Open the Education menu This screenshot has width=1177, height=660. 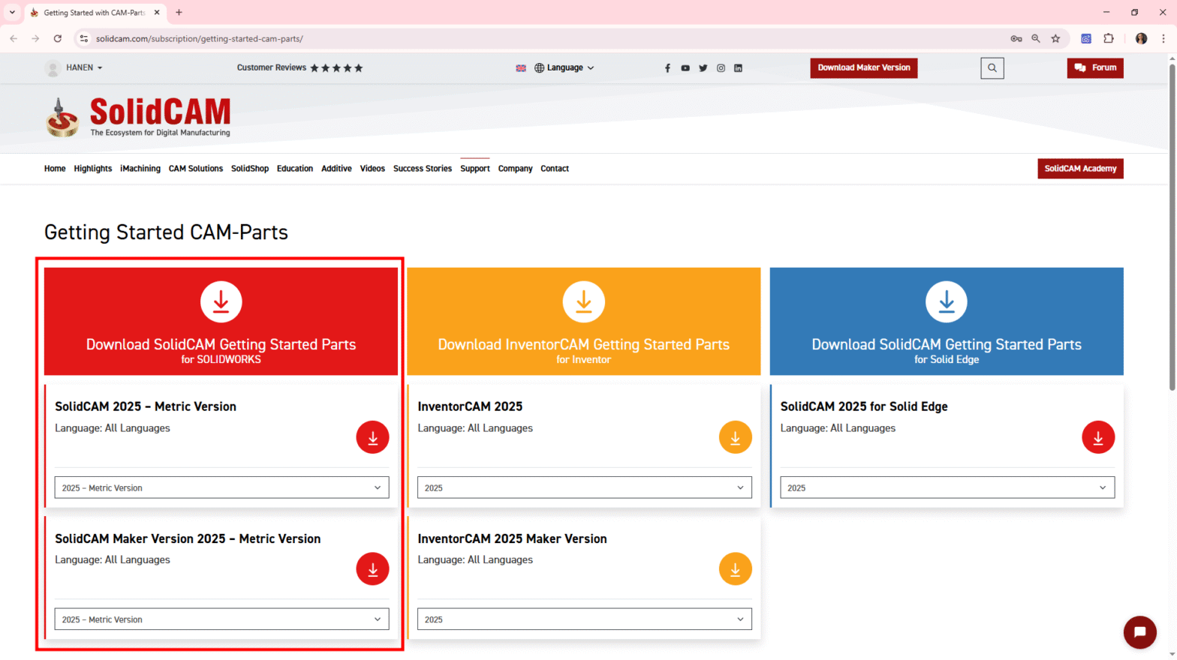(295, 169)
